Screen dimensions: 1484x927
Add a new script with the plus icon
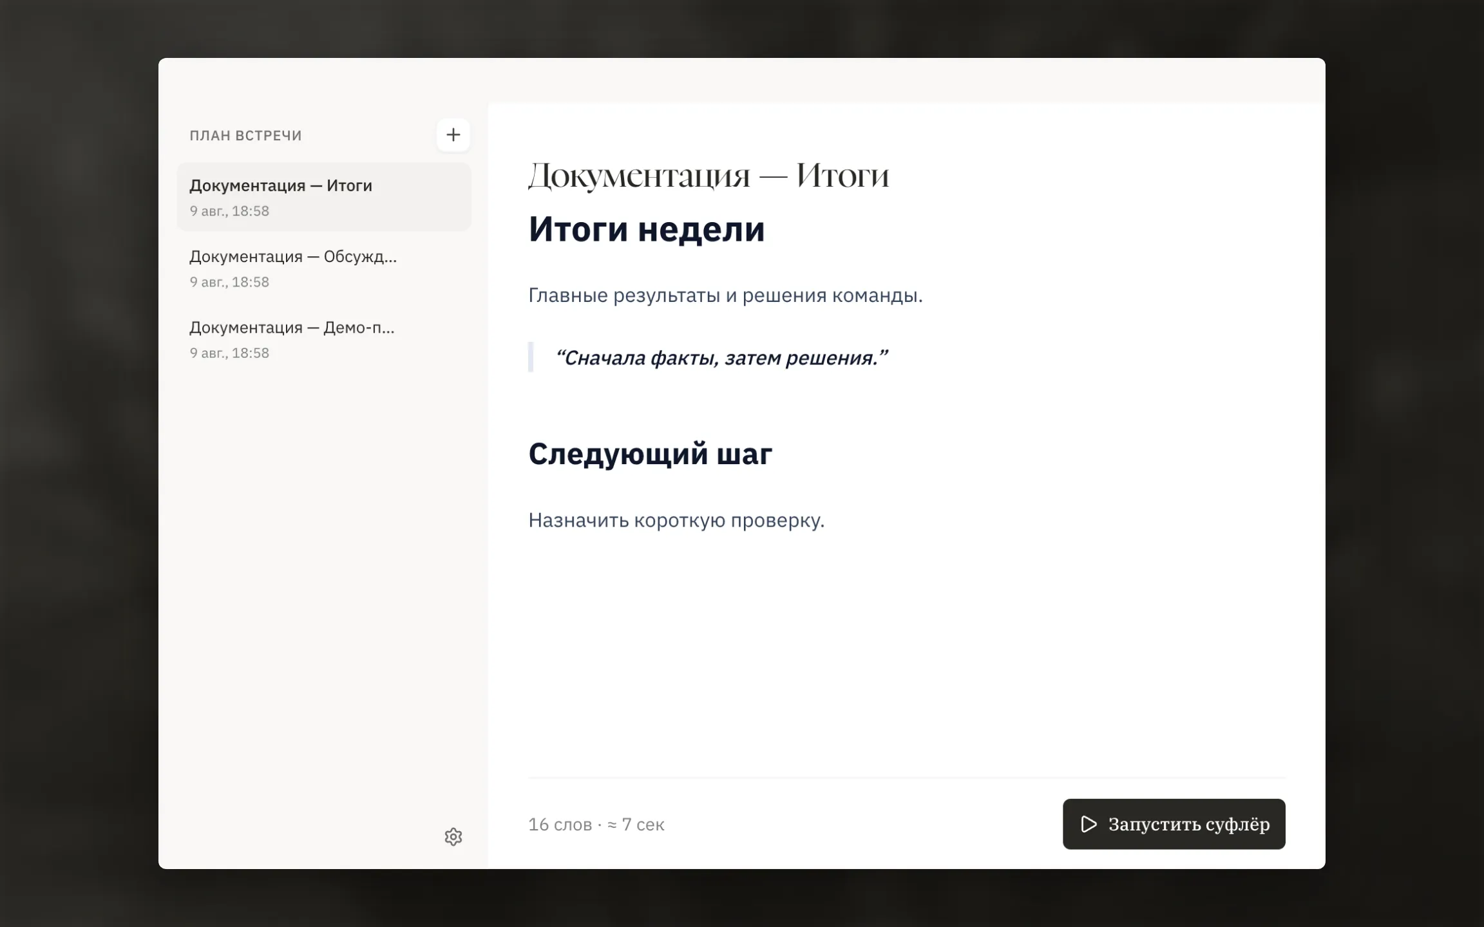coord(453,135)
